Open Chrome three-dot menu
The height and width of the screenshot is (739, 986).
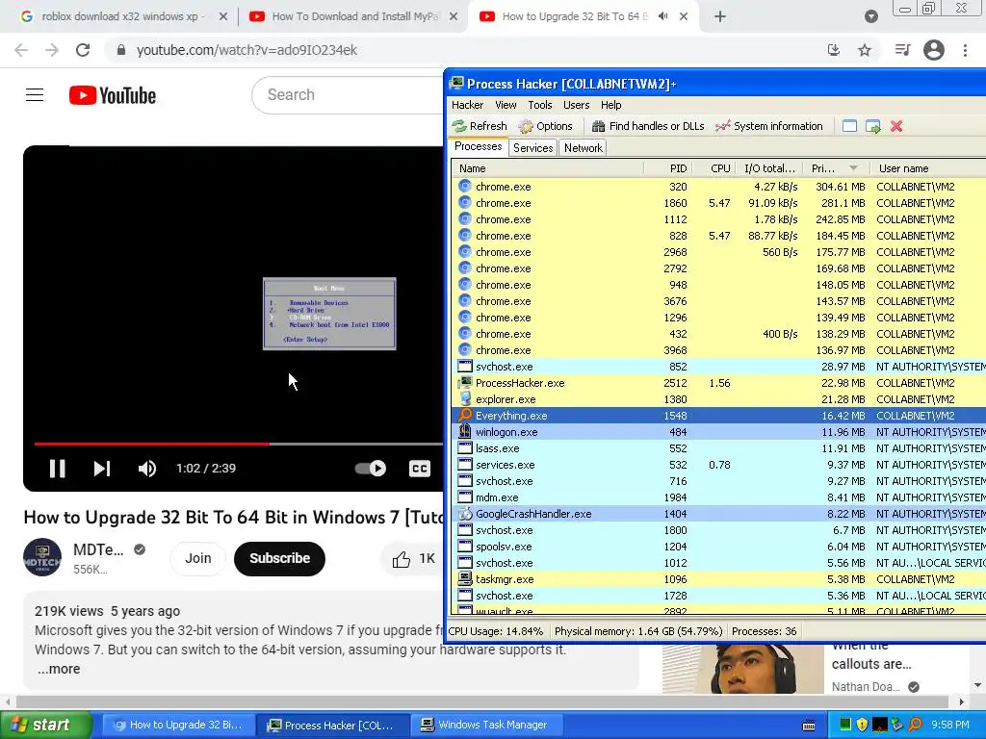pyautogui.click(x=965, y=50)
